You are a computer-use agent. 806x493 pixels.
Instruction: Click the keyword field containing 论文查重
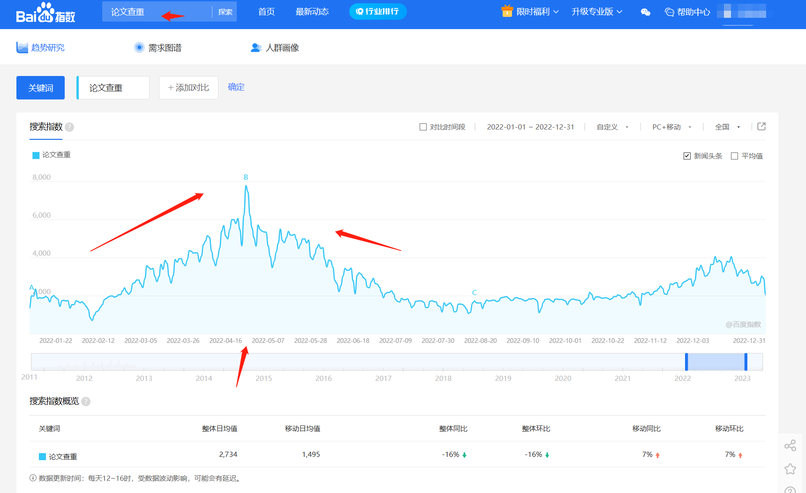tap(113, 88)
